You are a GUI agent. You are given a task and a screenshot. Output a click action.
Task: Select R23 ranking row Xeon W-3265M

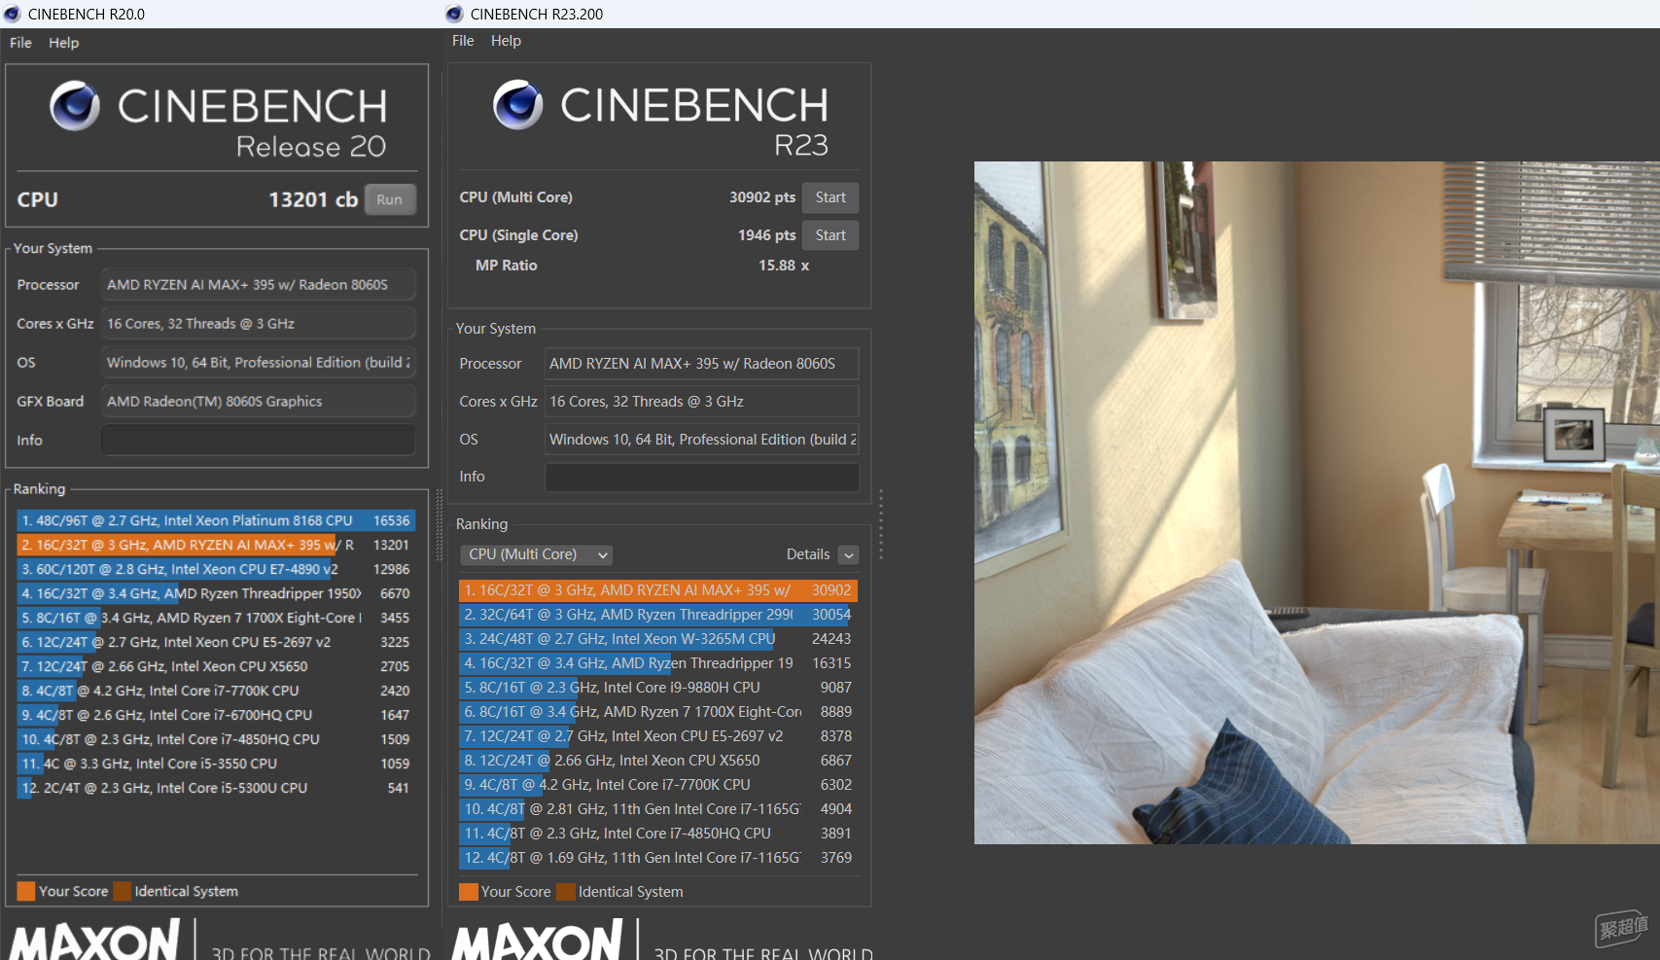click(658, 639)
